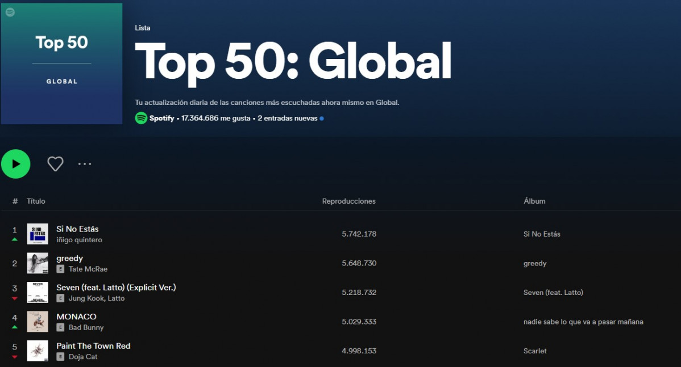Click play count 5.648.730
Screen dimensions: 681x367
pyautogui.click(x=359, y=263)
